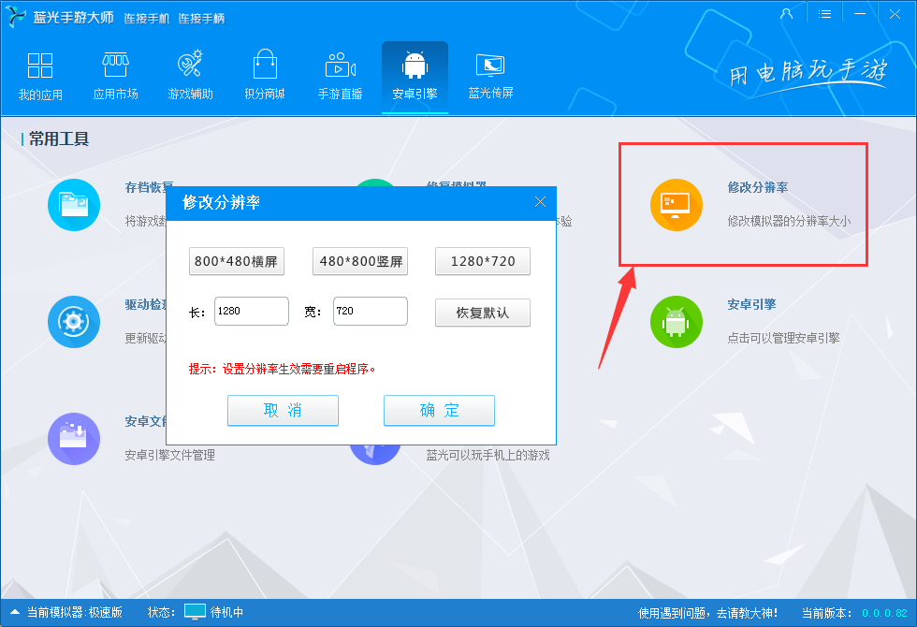Select 连接手机 in the title bar menu
The image size is (917, 627).
pyautogui.click(x=147, y=18)
